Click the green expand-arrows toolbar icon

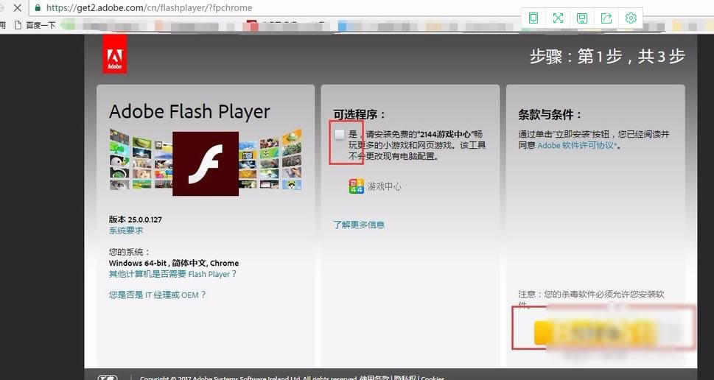pyautogui.click(x=558, y=18)
